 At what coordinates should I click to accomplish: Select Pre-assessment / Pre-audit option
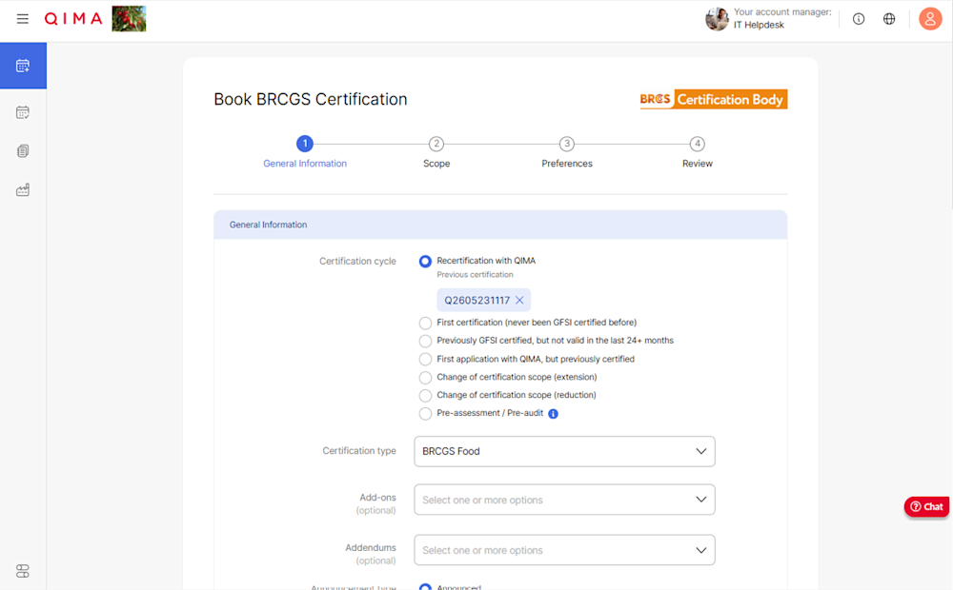tap(425, 414)
